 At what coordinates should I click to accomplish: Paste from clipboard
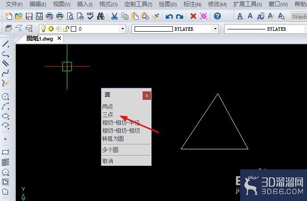point(135,16)
